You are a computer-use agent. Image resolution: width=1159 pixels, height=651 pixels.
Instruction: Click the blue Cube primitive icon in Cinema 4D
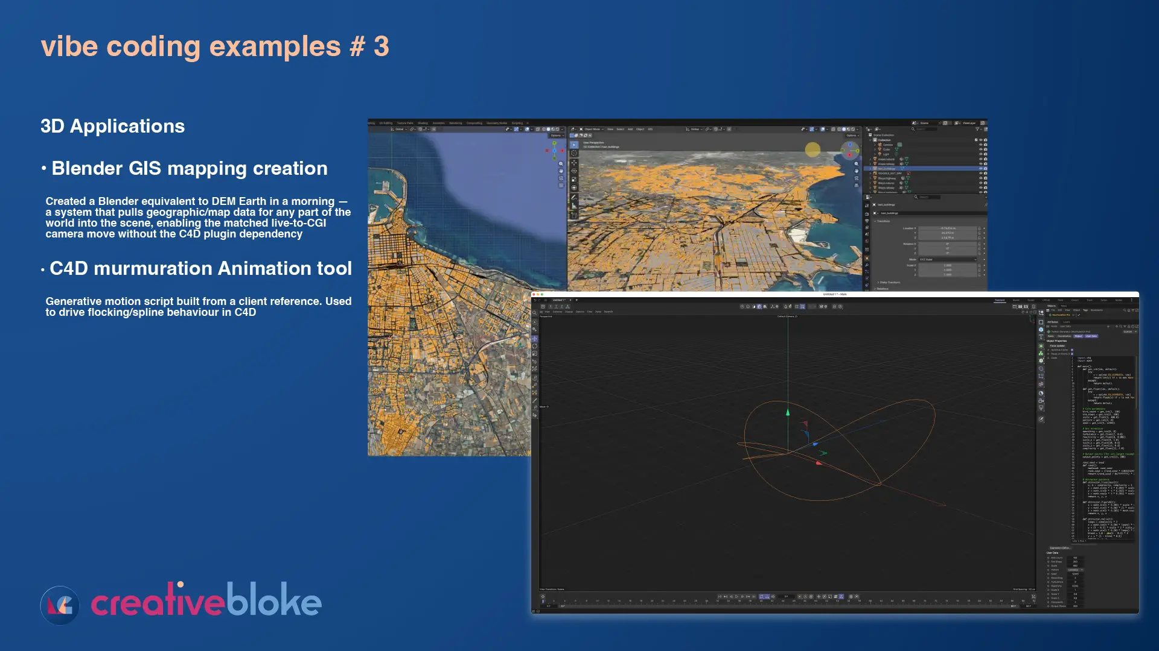click(1041, 330)
